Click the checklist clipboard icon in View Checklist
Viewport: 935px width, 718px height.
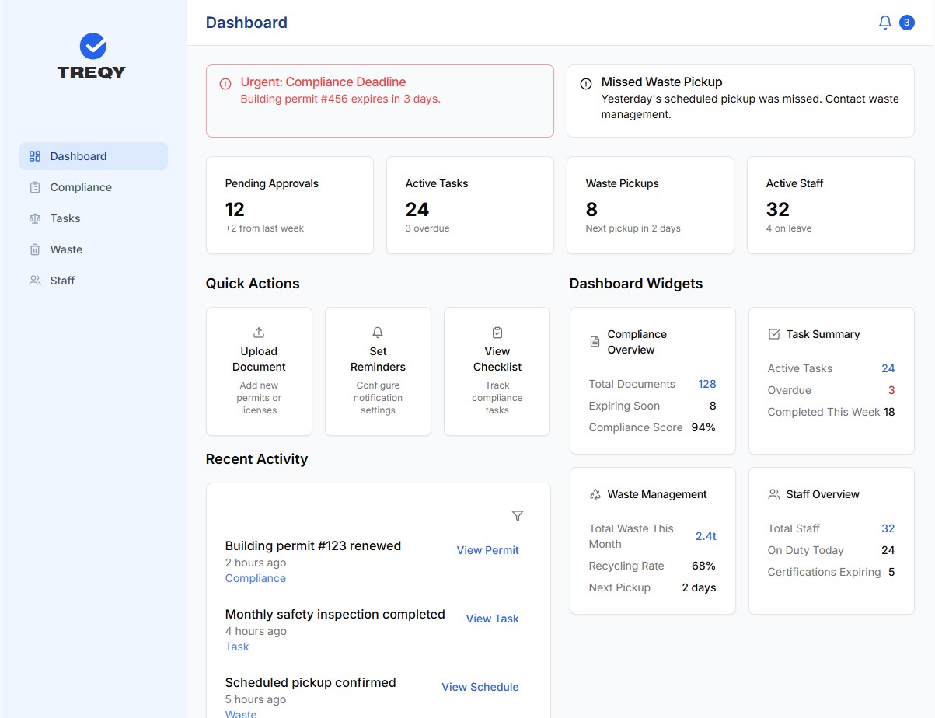click(497, 333)
